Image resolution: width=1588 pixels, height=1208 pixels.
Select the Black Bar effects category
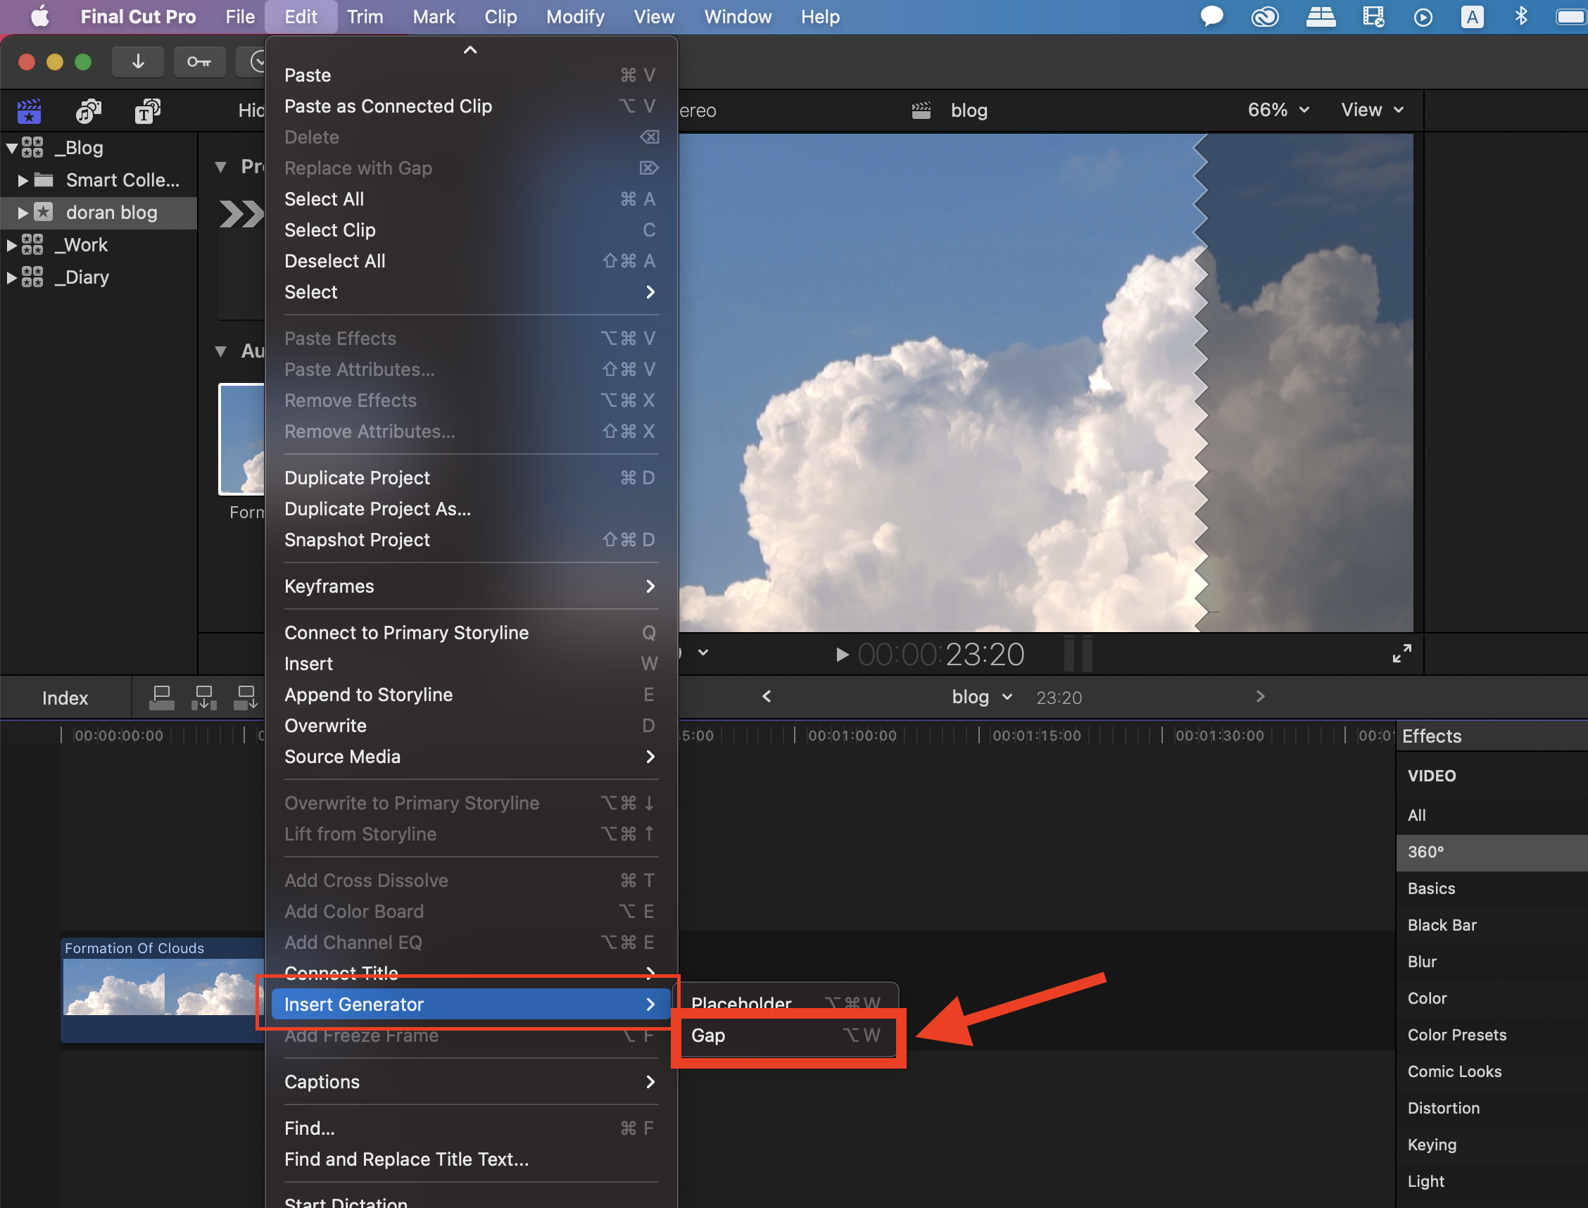[x=1442, y=925]
